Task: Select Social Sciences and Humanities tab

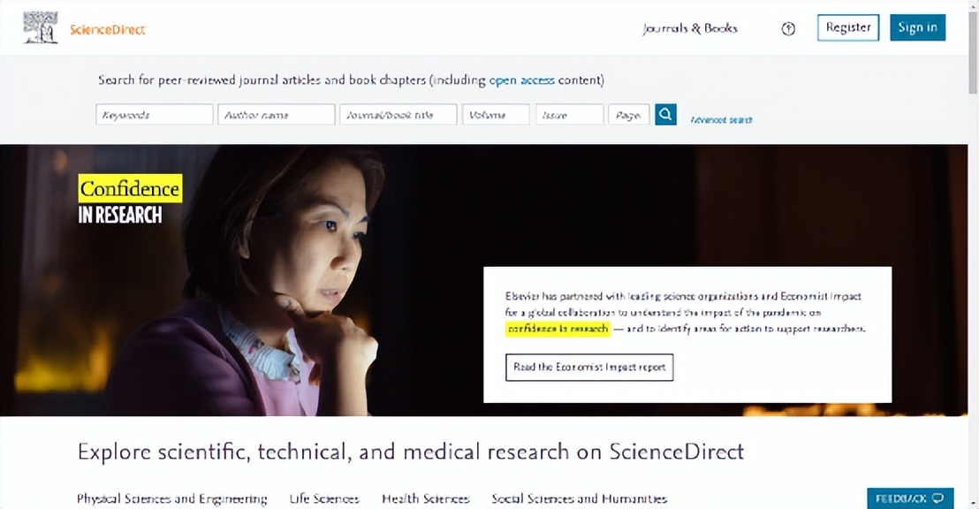Action: pos(580,498)
